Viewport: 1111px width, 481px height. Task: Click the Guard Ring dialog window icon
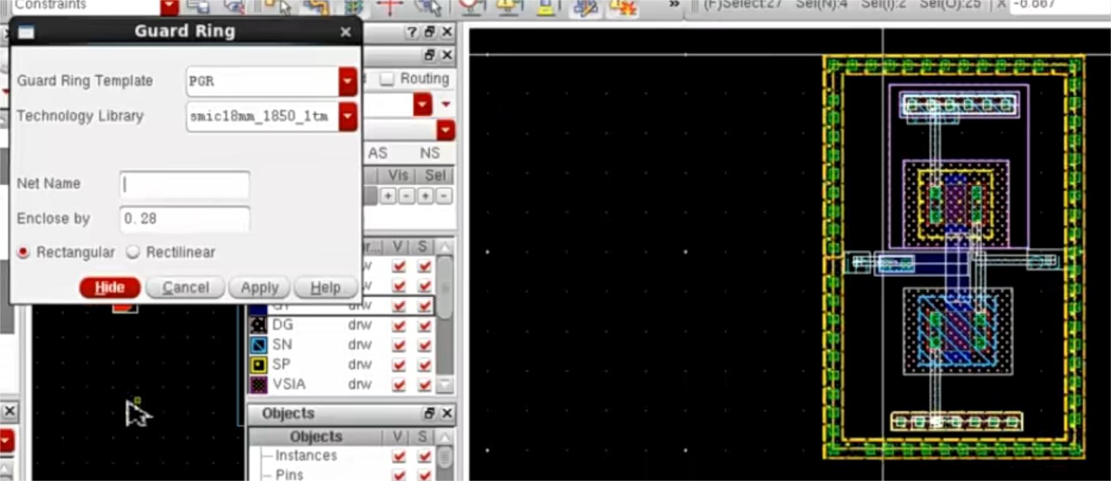(x=26, y=32)
